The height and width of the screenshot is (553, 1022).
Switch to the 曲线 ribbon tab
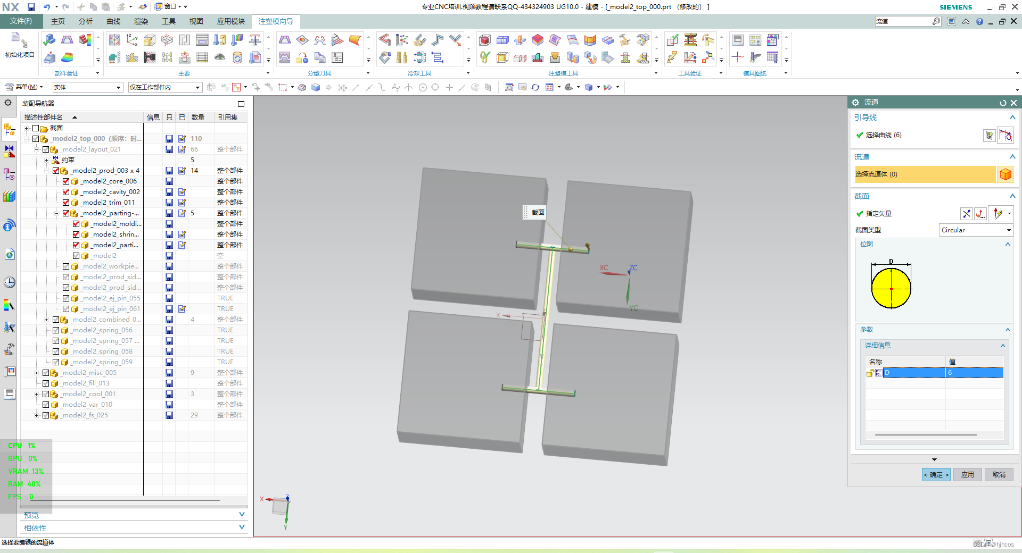pyautogui.click(x=113, y=21)
